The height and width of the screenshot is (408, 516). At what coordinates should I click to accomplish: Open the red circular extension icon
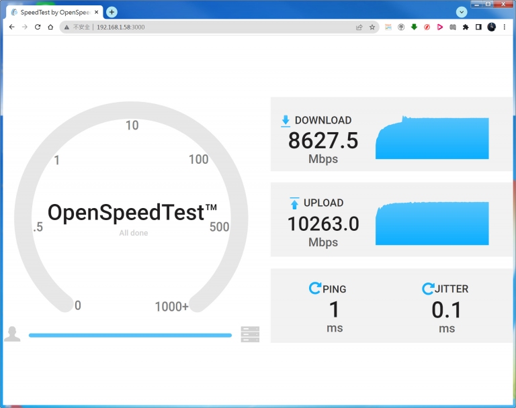pyautogui.click(x=427, y=27)
